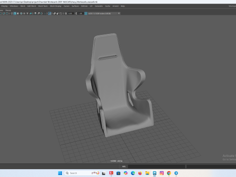
Task: Toggle depth of field icon
Action: point(45,13)
